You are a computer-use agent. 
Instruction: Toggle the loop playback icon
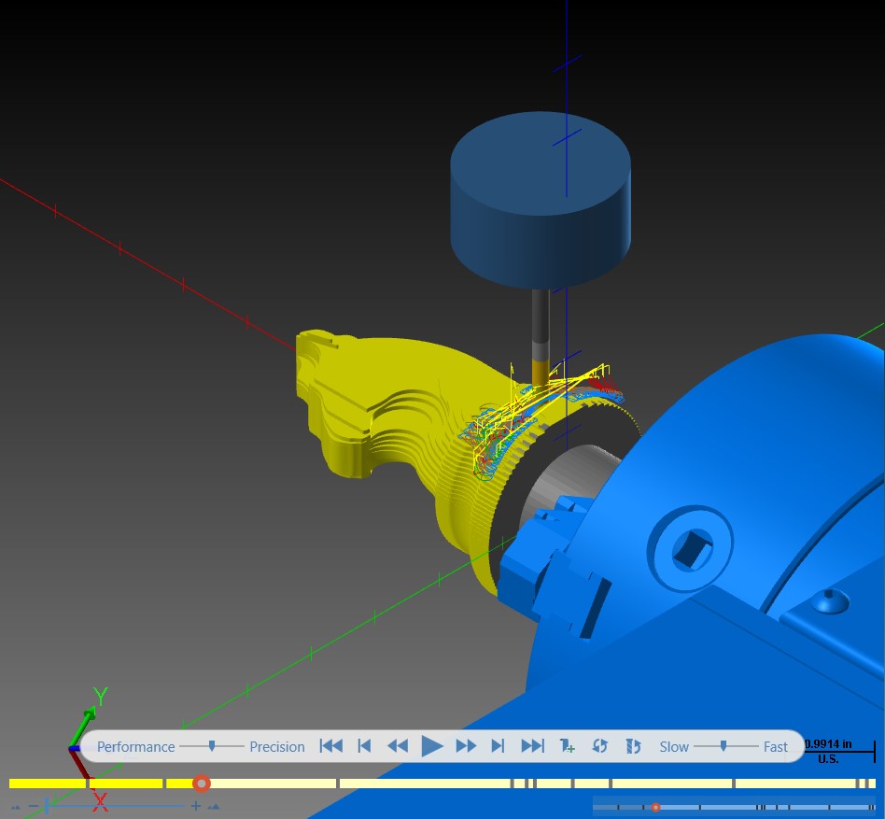coord(599,746)
